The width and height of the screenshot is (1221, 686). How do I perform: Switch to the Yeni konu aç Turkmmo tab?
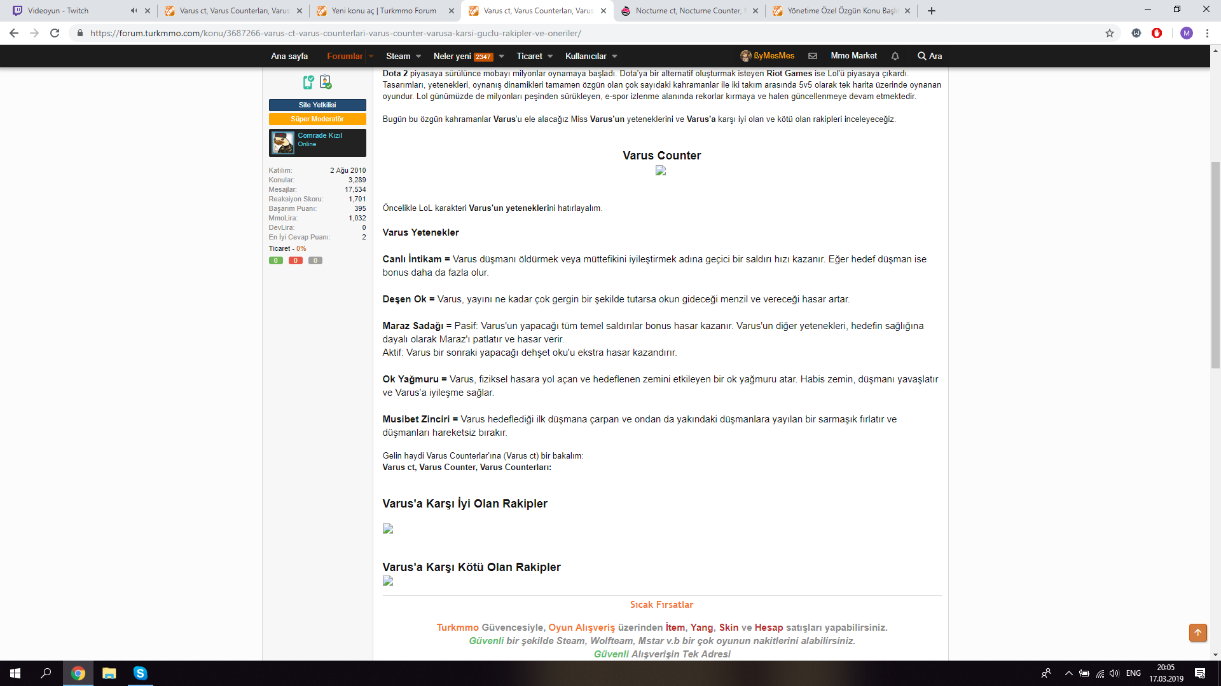(384, 11)
